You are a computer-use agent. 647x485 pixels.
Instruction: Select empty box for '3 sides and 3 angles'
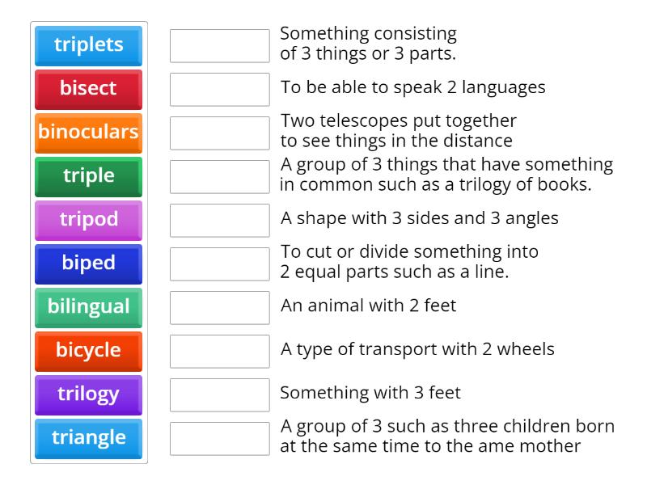(220, 221)
